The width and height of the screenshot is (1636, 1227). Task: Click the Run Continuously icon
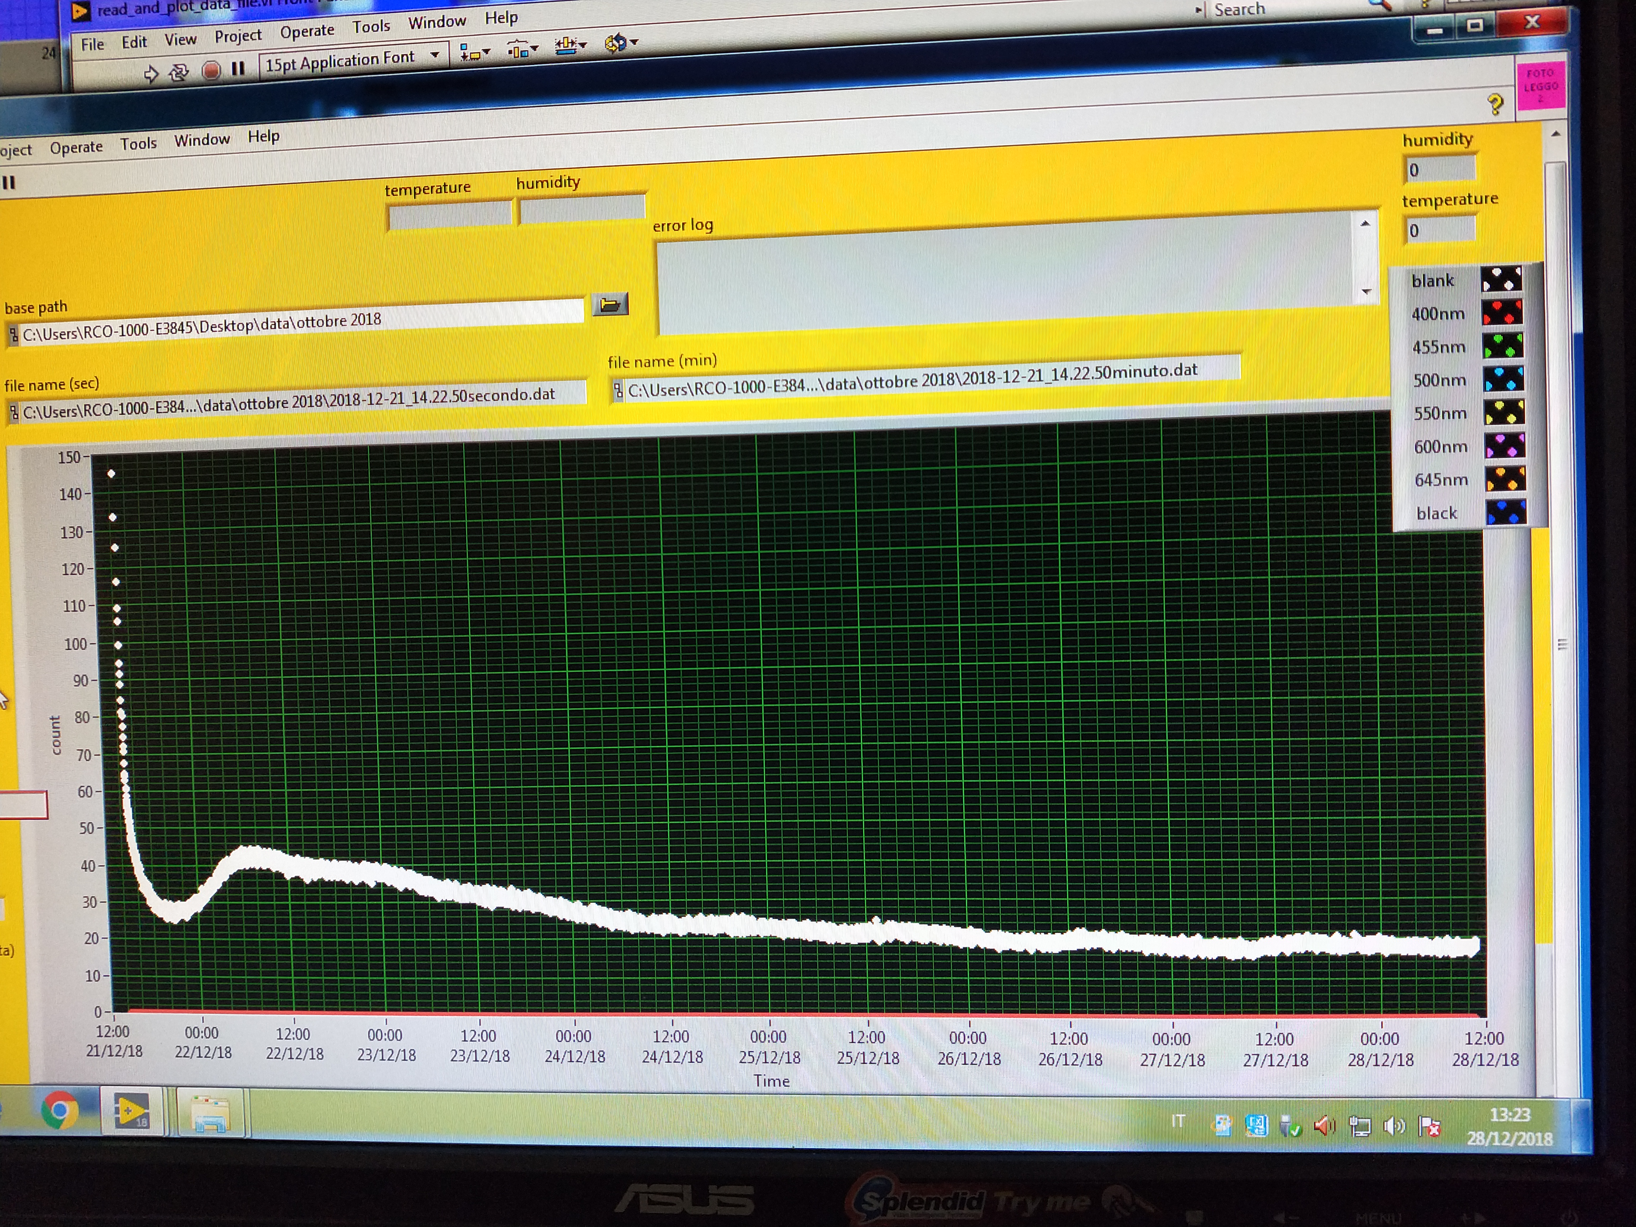(x=178, y=72)
